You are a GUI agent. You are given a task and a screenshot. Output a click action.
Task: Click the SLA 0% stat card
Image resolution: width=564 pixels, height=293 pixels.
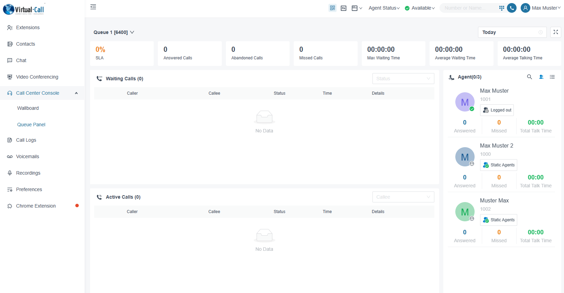pyautogui.click(x=122, y=54)
